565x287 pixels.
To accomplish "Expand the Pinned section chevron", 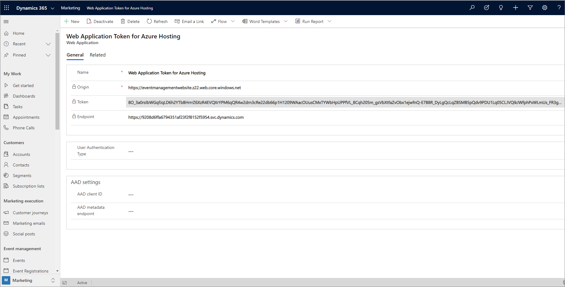I will [x=48, y=55].
